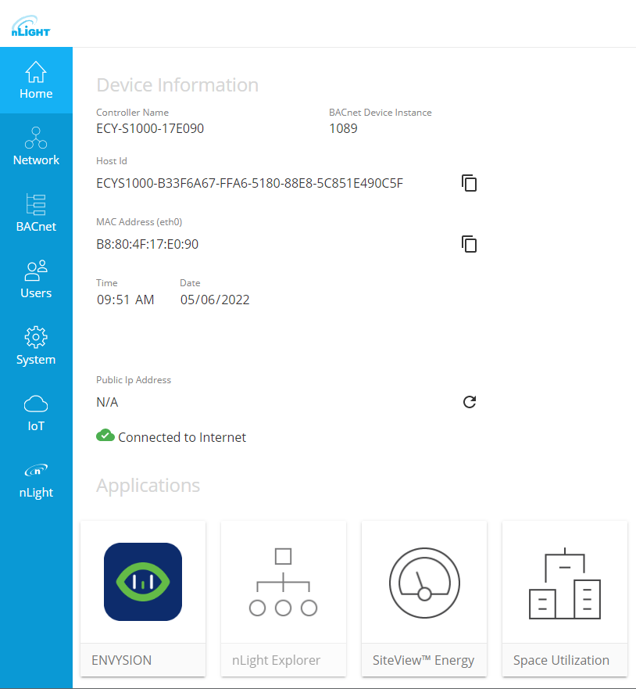Click the Connected to Internet status
Image resolution: width=636 pixels, height=689 pixels.
[x=171, y=436]
